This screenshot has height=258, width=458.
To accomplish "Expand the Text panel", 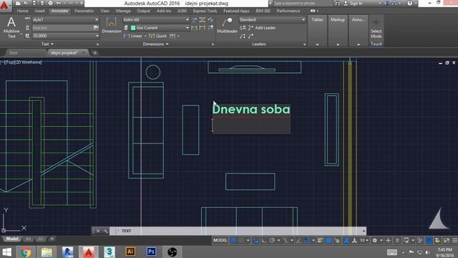I will tap(47, 44).
